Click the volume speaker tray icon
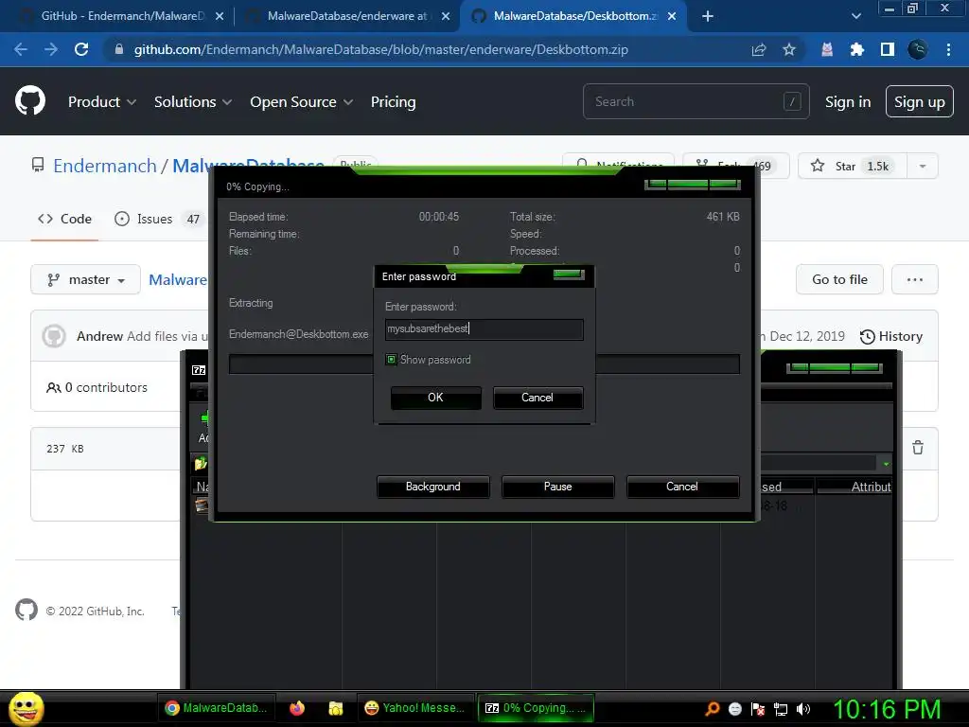This screenshot has height=727, width=969. click(x=803, y=709)
